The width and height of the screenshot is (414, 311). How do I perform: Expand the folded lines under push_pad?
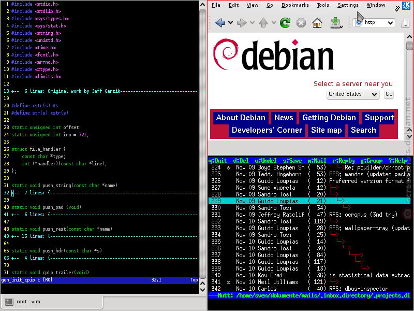105,215
